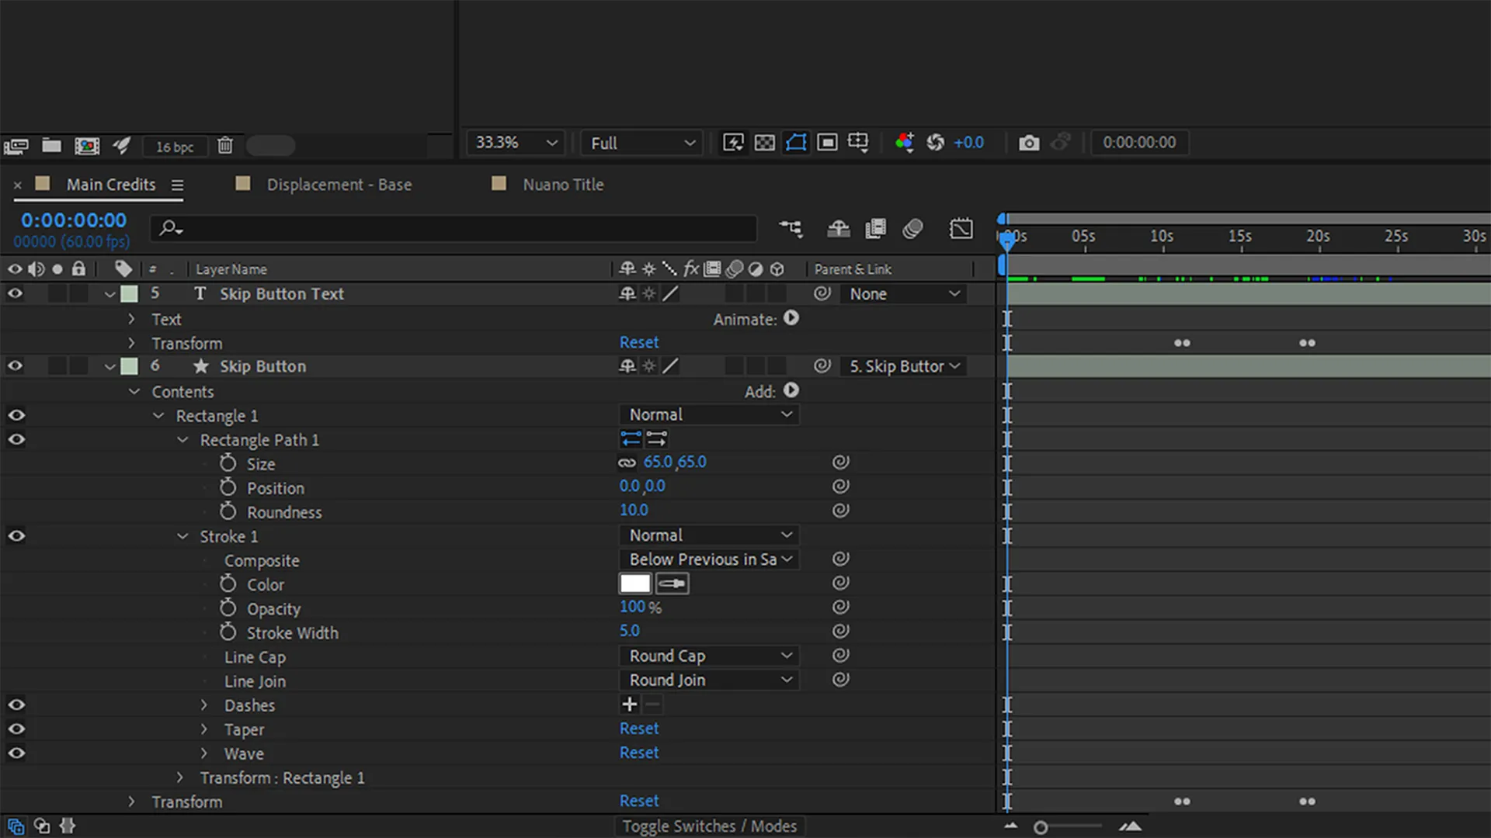This screenshot has width=1491, height=838.
Task: Toggle visibility of Rectangle 1
Action: point(16,415)
